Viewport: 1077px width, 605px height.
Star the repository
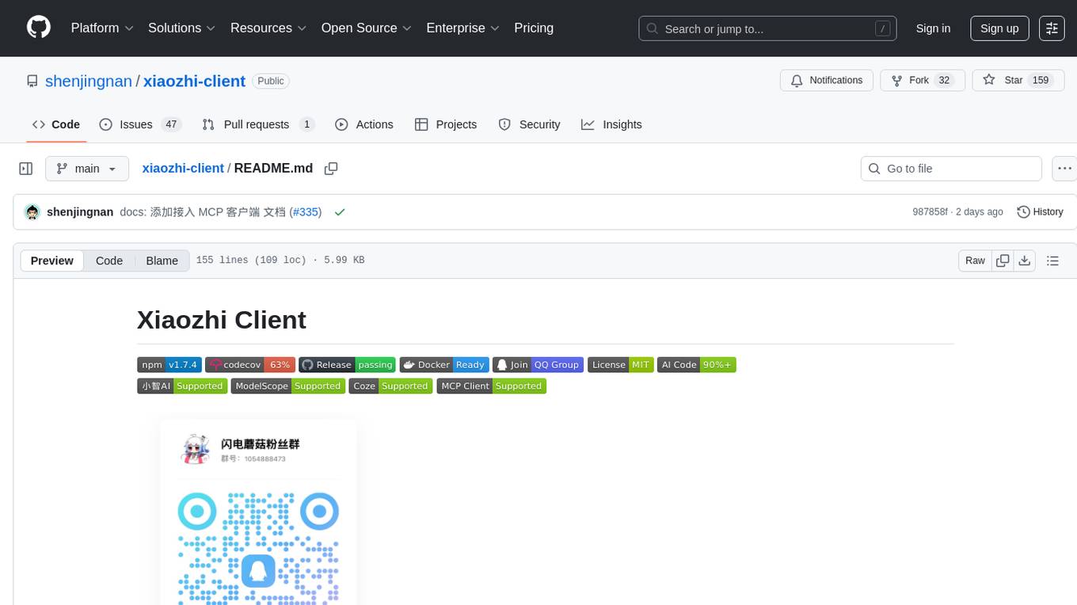coord(1018,81)
